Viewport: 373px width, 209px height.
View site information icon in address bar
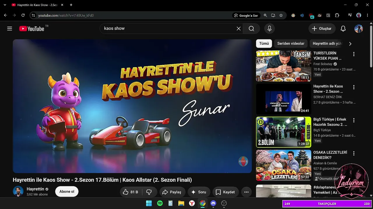(33, 15)
